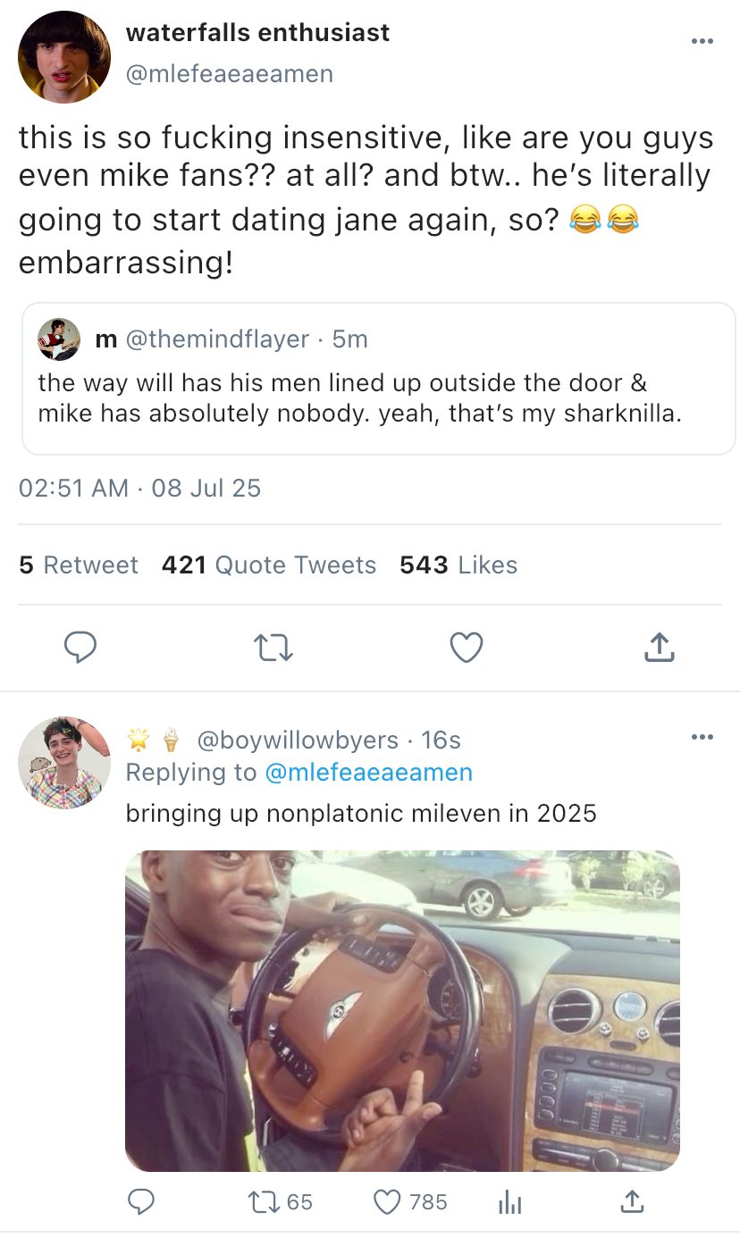Reply to the boywillowbyers comment
The width and height of the screenshot is (740, 1238).
139,1202
